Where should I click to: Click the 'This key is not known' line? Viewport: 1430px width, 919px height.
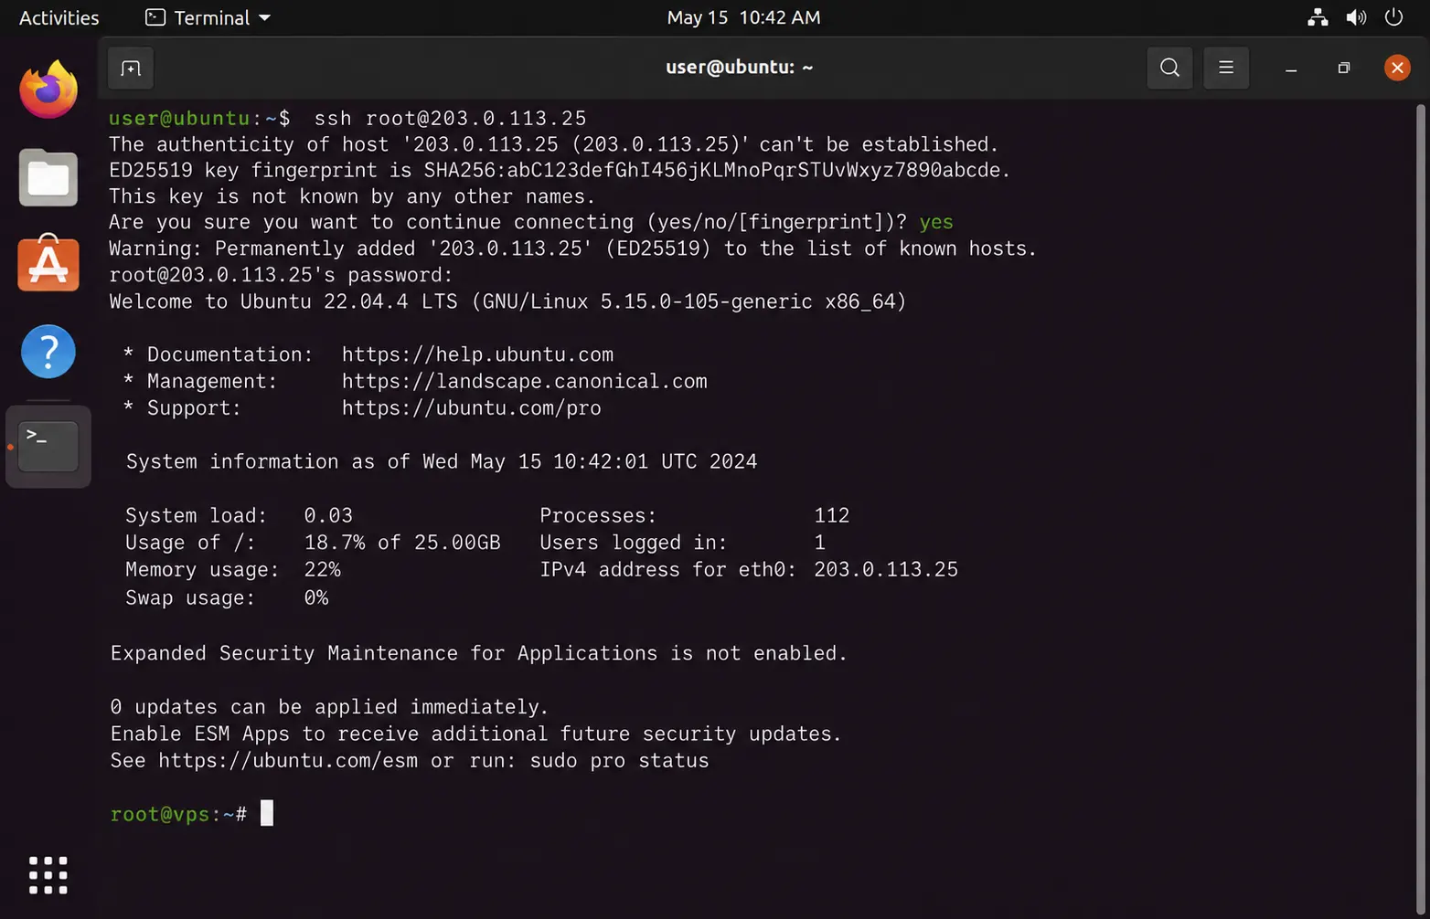352,197
